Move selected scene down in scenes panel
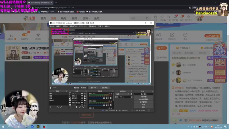Viewport: 229px width, 129px height. click(x=61, y=107)
